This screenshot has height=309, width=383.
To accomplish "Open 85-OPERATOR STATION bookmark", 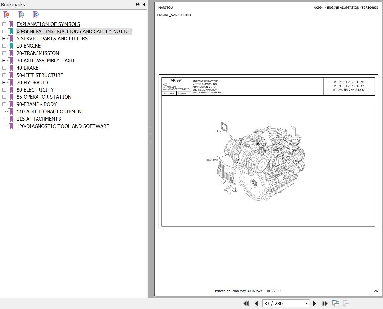I will (x=44, y=97).
